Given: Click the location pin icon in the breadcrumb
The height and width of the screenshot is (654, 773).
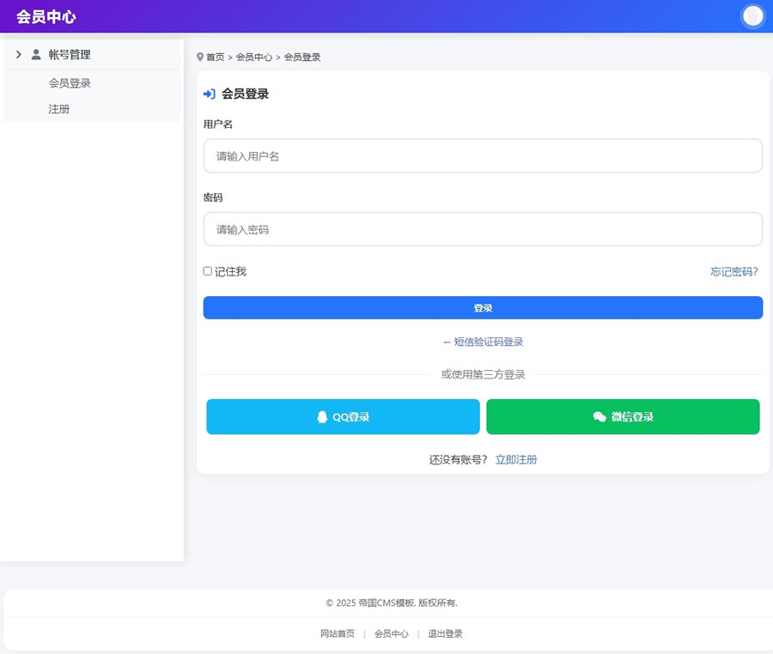Looking at the screenshot, I should click(198, 57).
